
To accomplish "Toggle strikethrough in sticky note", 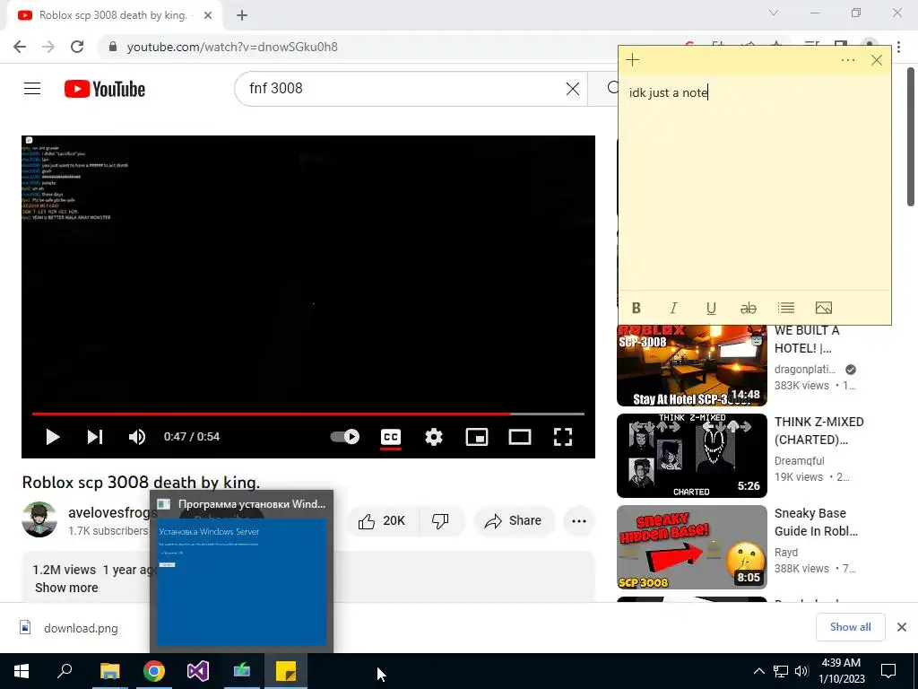I will pyautogui.click(x=749, y=309).
